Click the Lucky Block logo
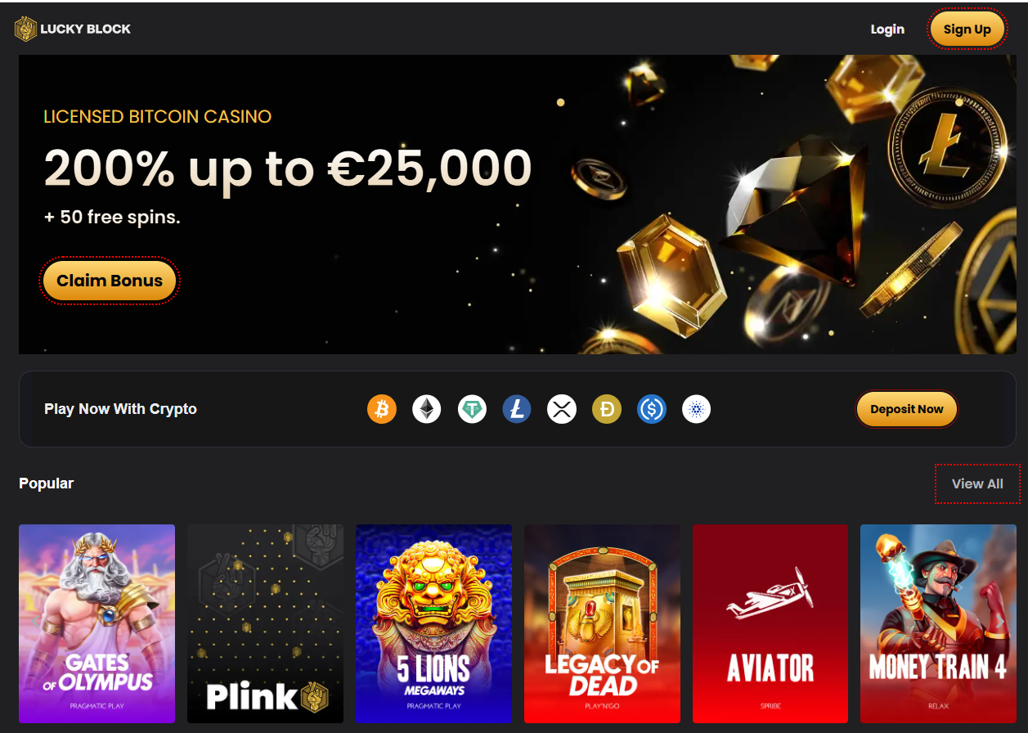This screenshot has width=1028, height=733. pyautogui.click(x=73, y=29)
